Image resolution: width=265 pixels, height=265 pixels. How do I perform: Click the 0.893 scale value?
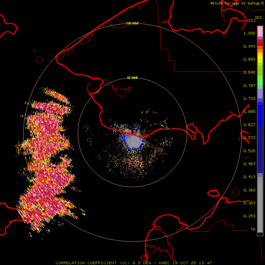[249, 59]
